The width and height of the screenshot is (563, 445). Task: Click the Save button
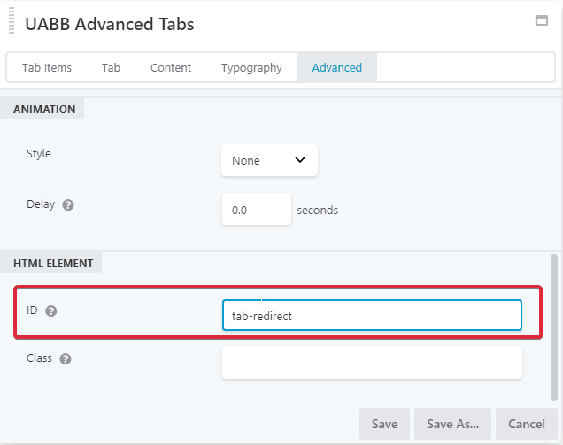click(x=384, y=424)
